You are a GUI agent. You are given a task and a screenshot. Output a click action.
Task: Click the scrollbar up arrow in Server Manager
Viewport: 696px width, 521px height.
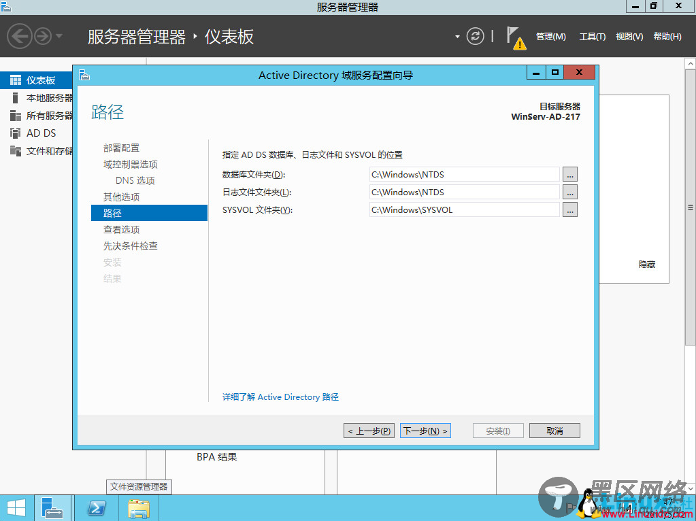pyautogui.click(x=691, y=64)
